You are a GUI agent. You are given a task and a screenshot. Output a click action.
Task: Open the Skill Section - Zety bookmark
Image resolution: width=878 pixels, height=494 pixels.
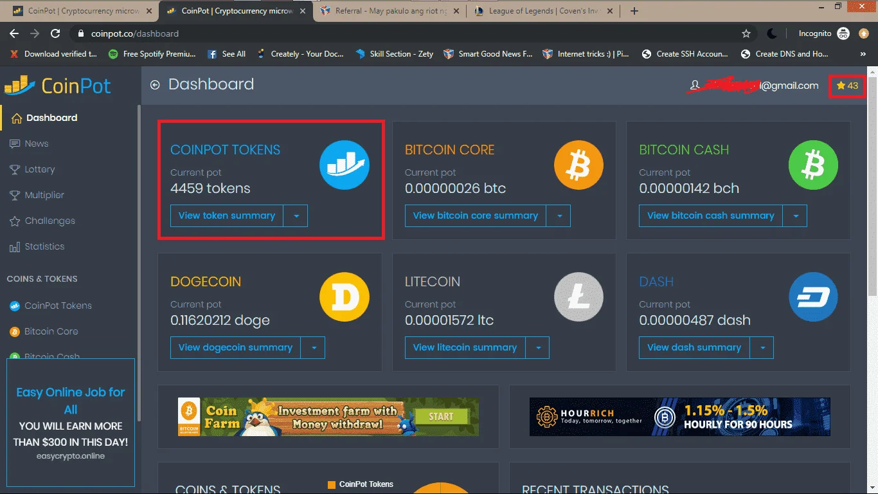point(395,54)
